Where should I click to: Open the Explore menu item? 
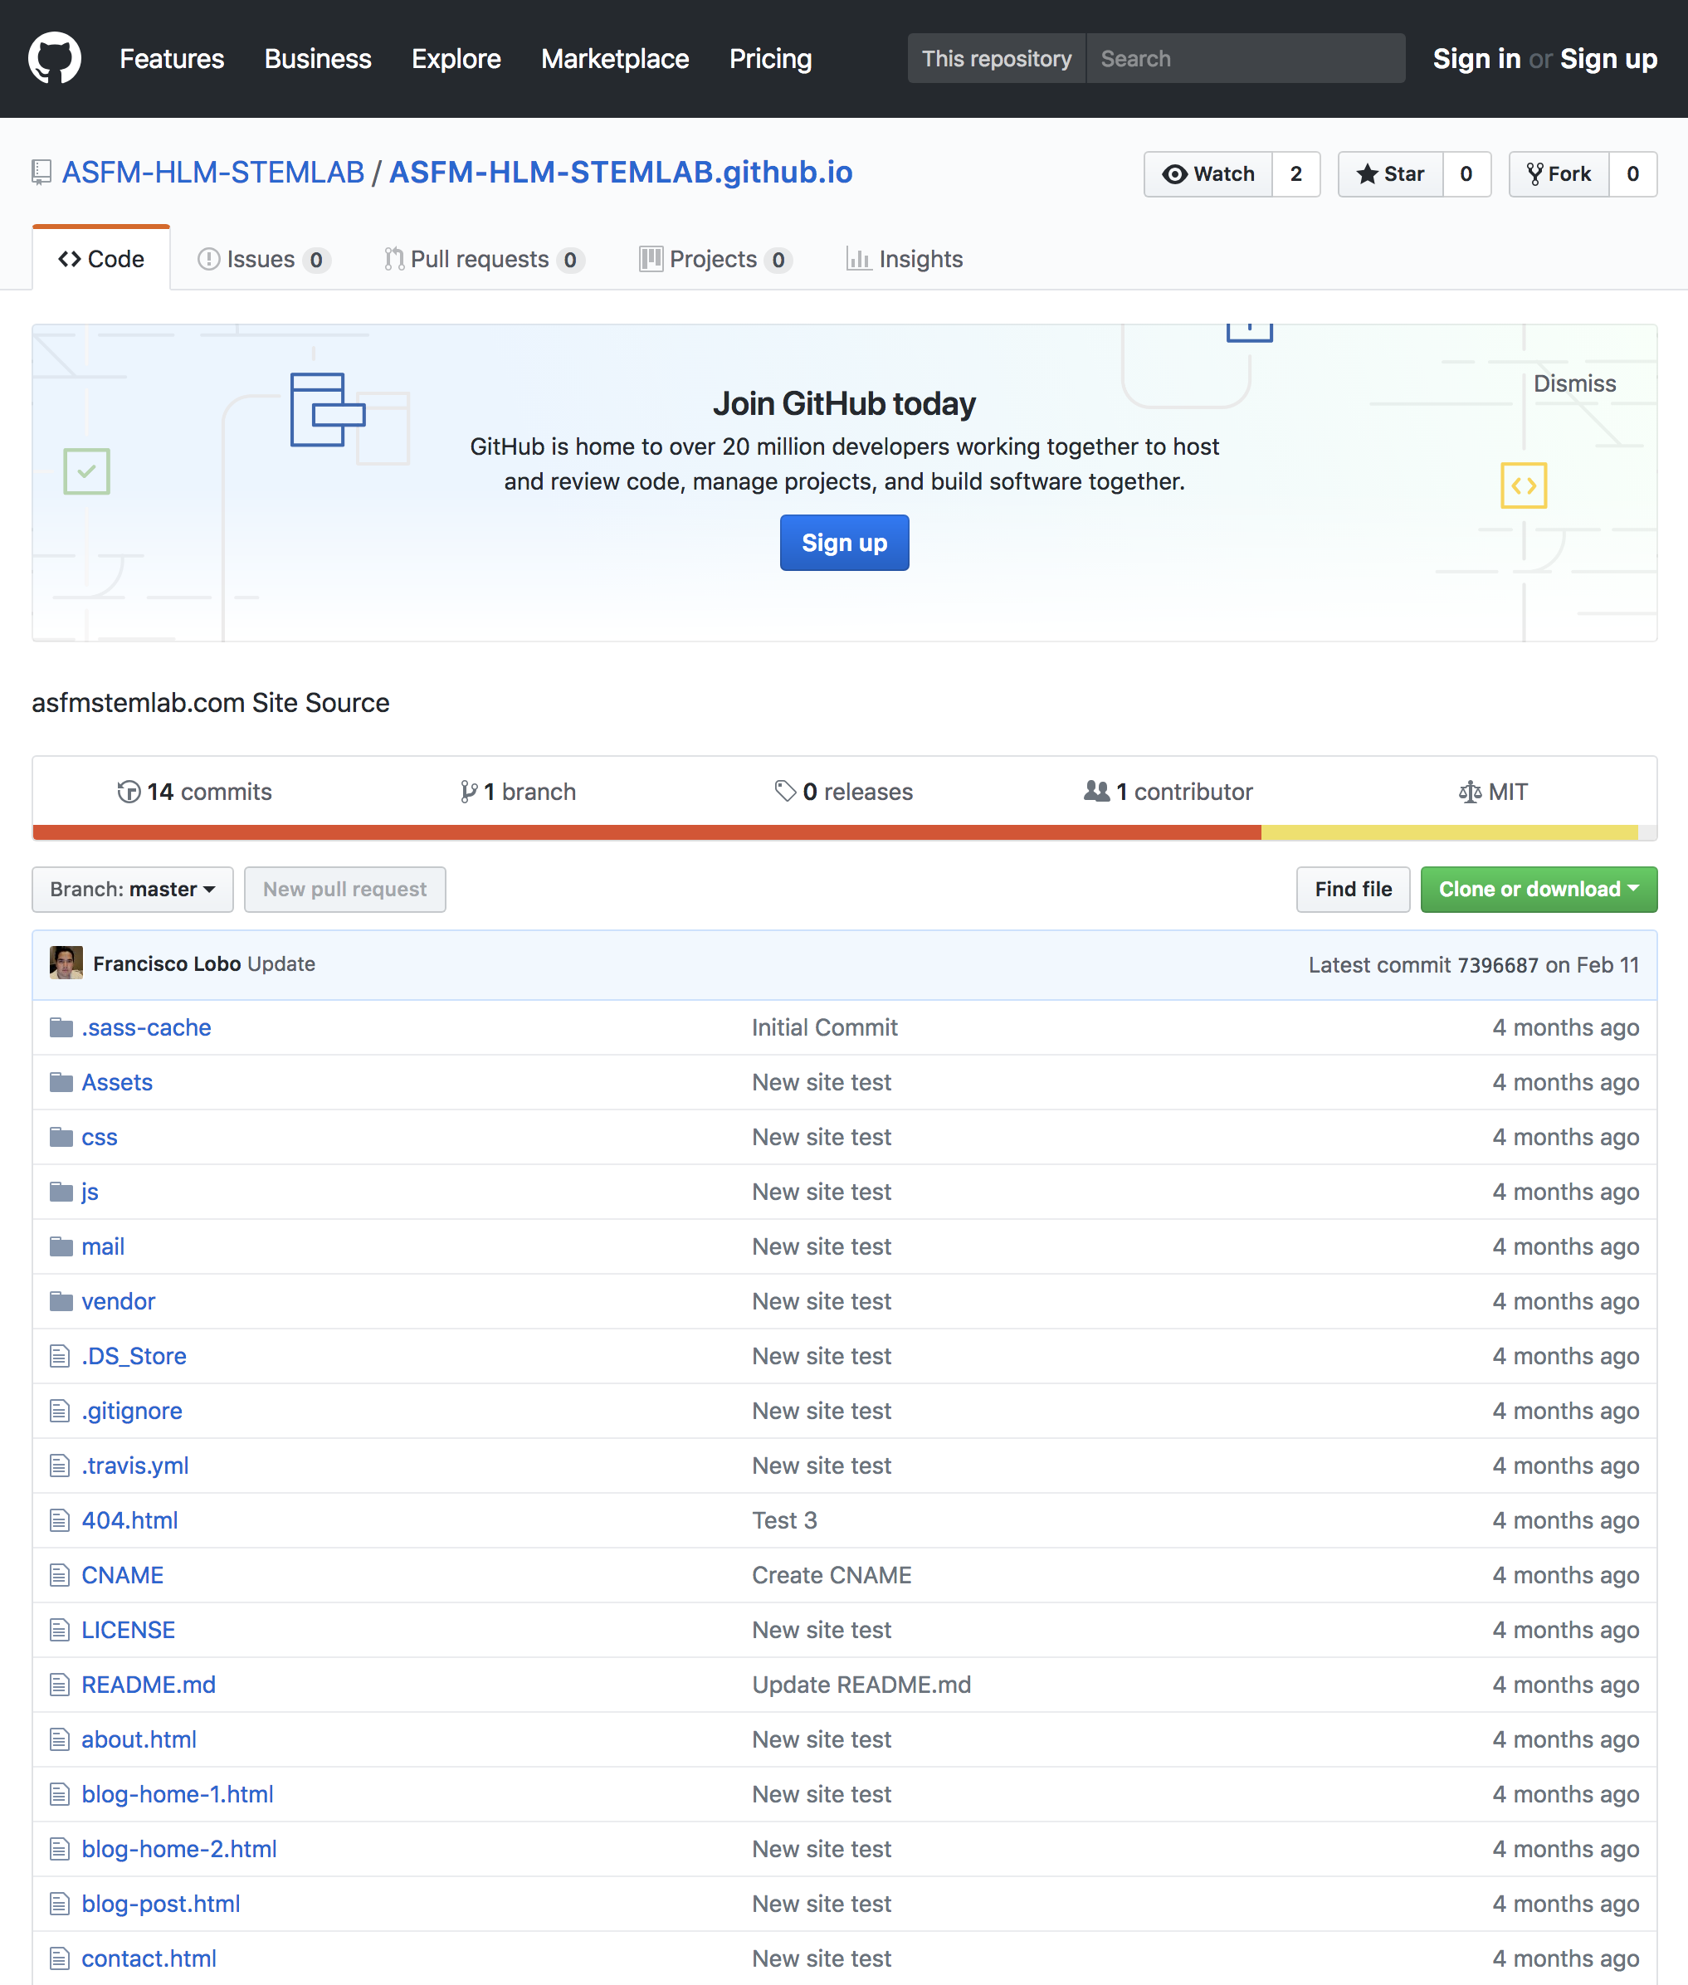(x=456, y=58)
